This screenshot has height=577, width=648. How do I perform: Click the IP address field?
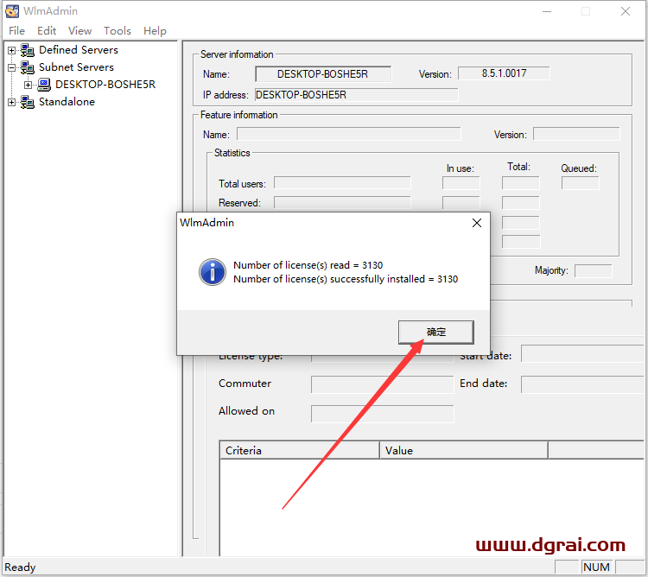point(356,95)
